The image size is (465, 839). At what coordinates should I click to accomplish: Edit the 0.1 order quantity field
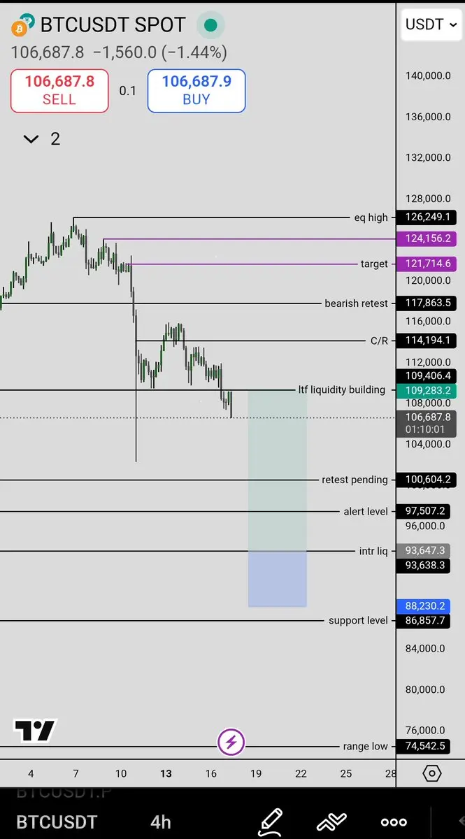pos(128,91)
